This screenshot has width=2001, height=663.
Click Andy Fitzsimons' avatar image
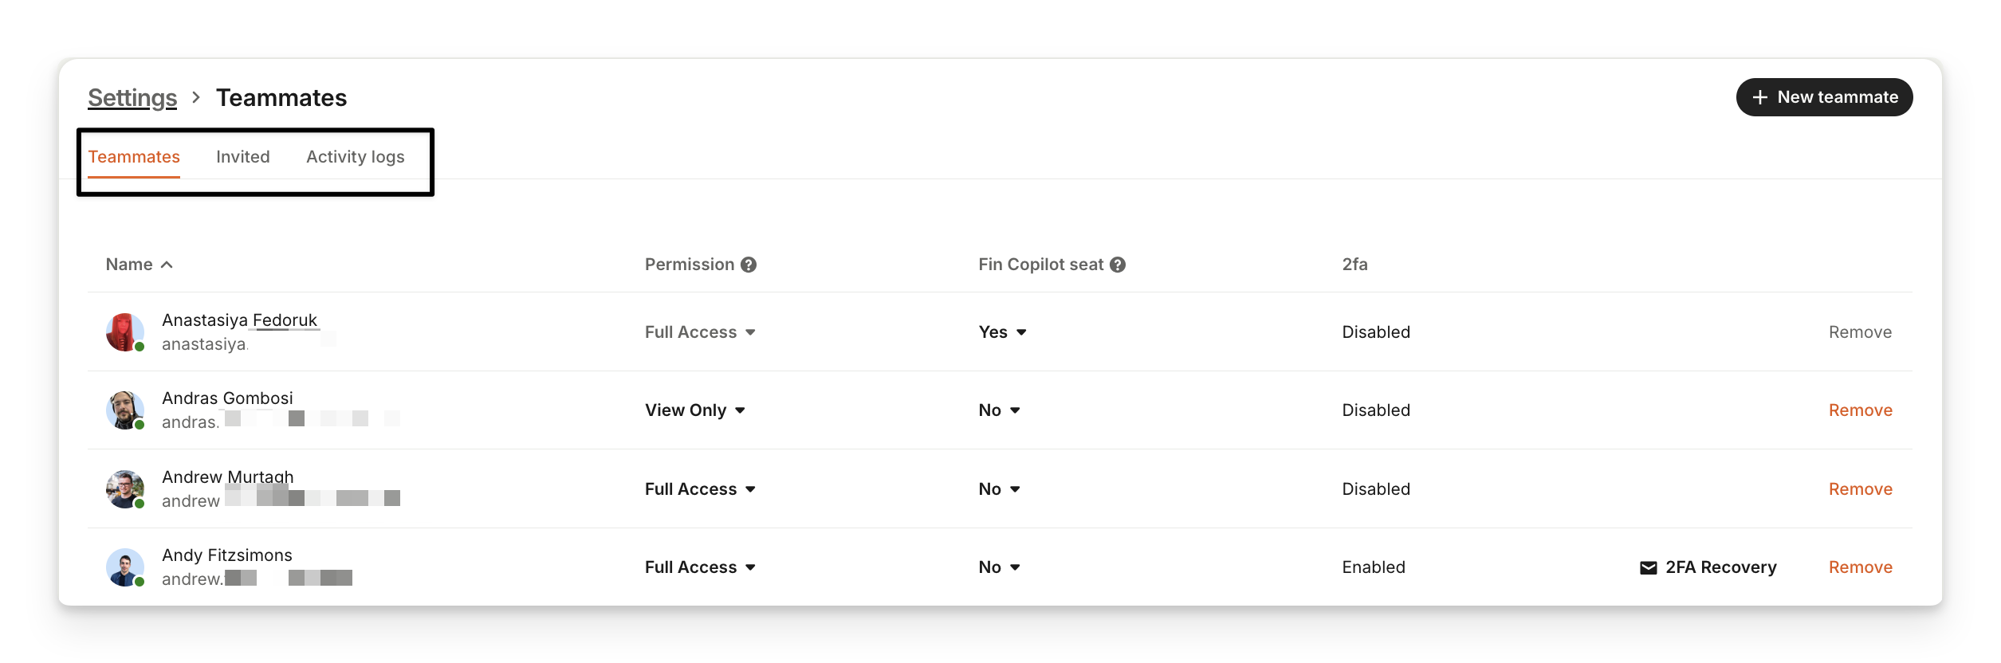[x=125, y=567]
